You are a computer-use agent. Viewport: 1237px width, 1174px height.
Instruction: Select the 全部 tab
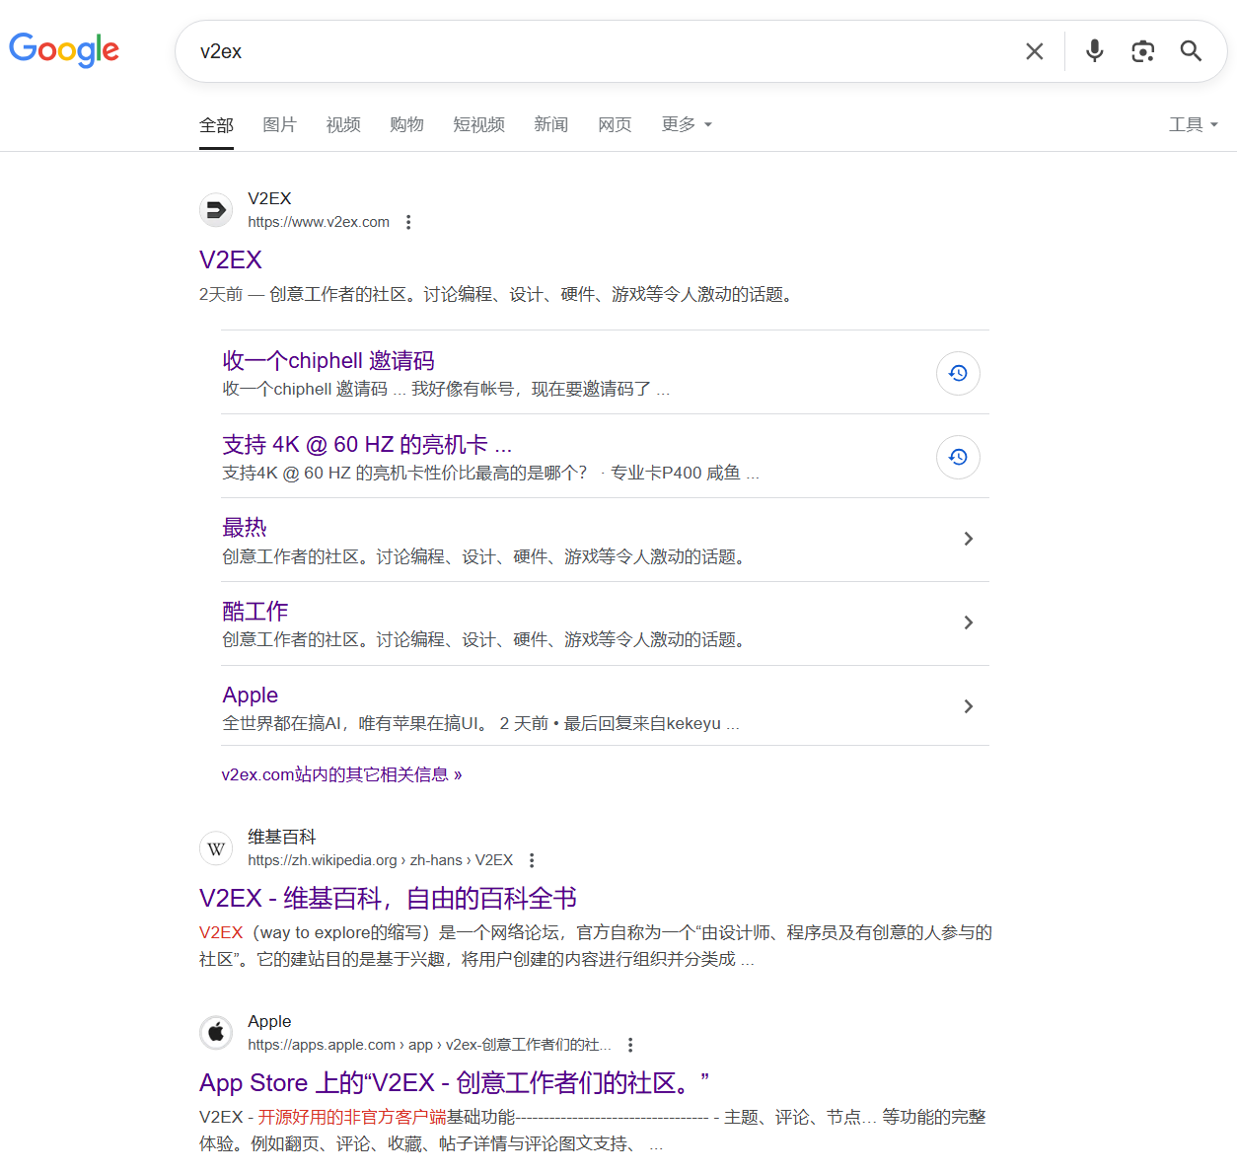click(216, 125)
